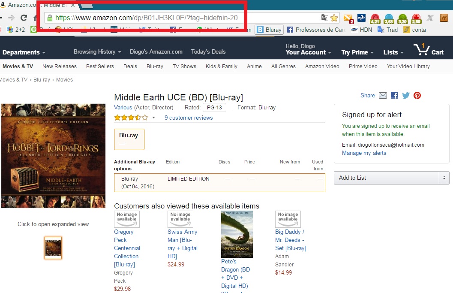Click the green 3,20 extension icon
The image size is (453, 293).
click(x=402, y=19)
